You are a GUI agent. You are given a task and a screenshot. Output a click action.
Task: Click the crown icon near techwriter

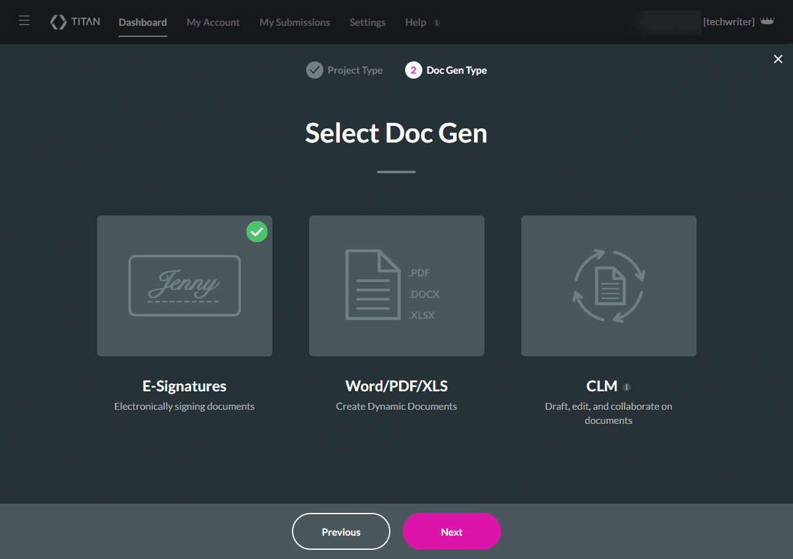[x=767, y=20]
